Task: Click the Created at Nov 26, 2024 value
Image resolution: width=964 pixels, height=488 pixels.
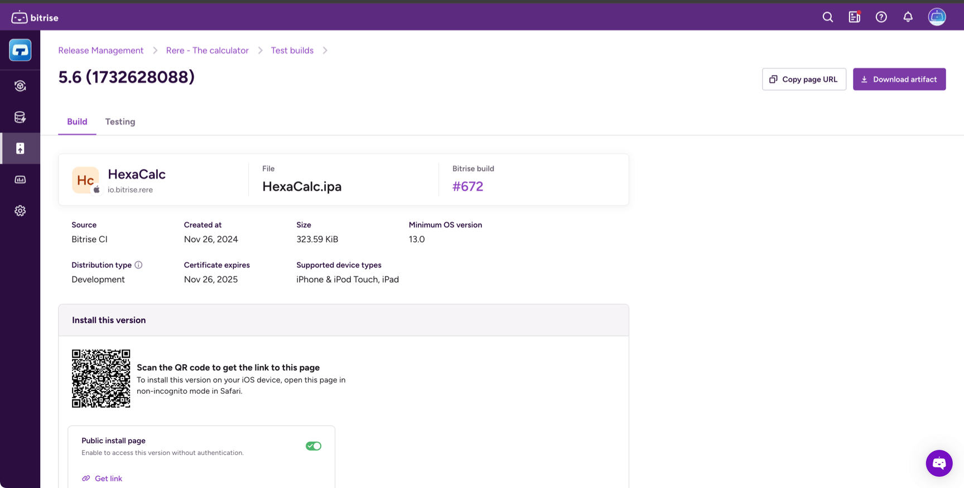Action: click(x=211, y=239)
